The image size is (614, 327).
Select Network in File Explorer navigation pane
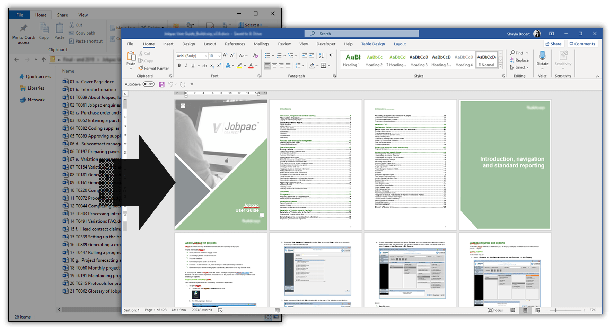point(33,100)
